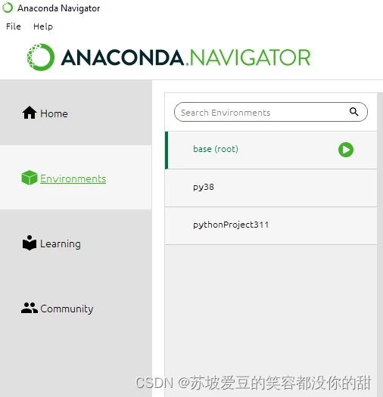Go to the Home tab label
Viewport: 383px width, 397px height.
pos(54,113)
